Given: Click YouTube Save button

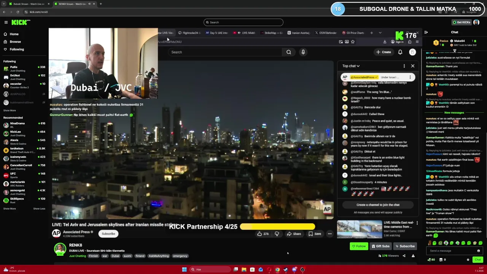Looking at the screenshot, I should [315, 234].
